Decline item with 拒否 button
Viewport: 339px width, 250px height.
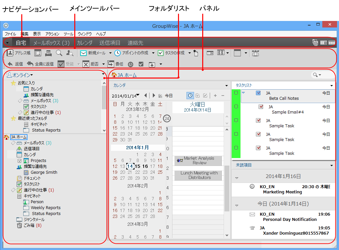pos(91,64)
